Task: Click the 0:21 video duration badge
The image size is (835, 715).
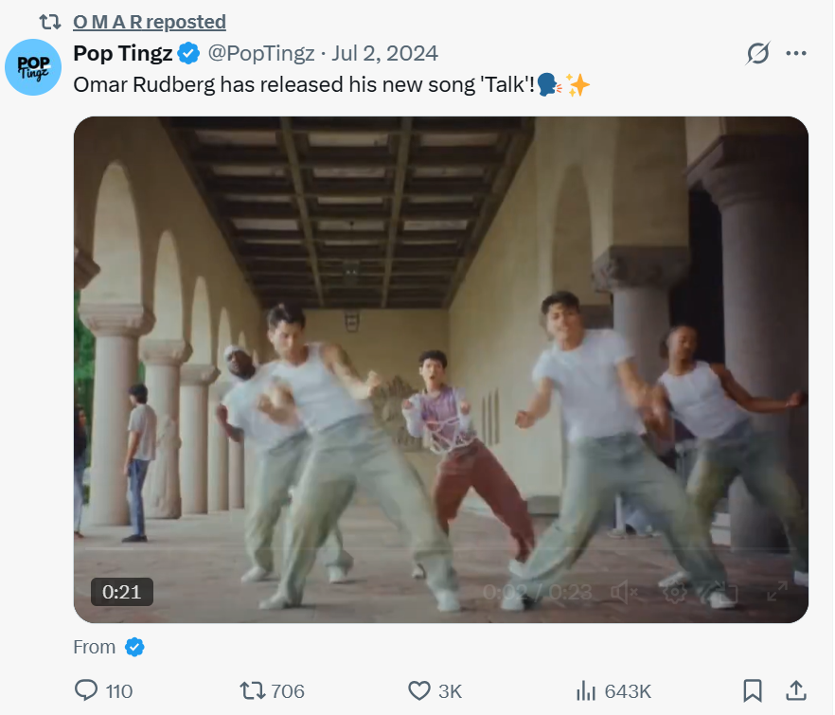Action: tap(122, 592)
